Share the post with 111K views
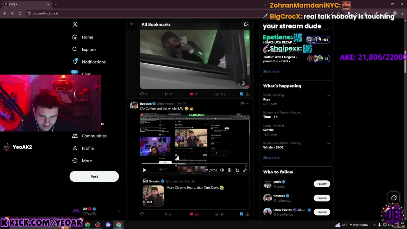This screenshot has height=229, width=407. click(247, 94)
